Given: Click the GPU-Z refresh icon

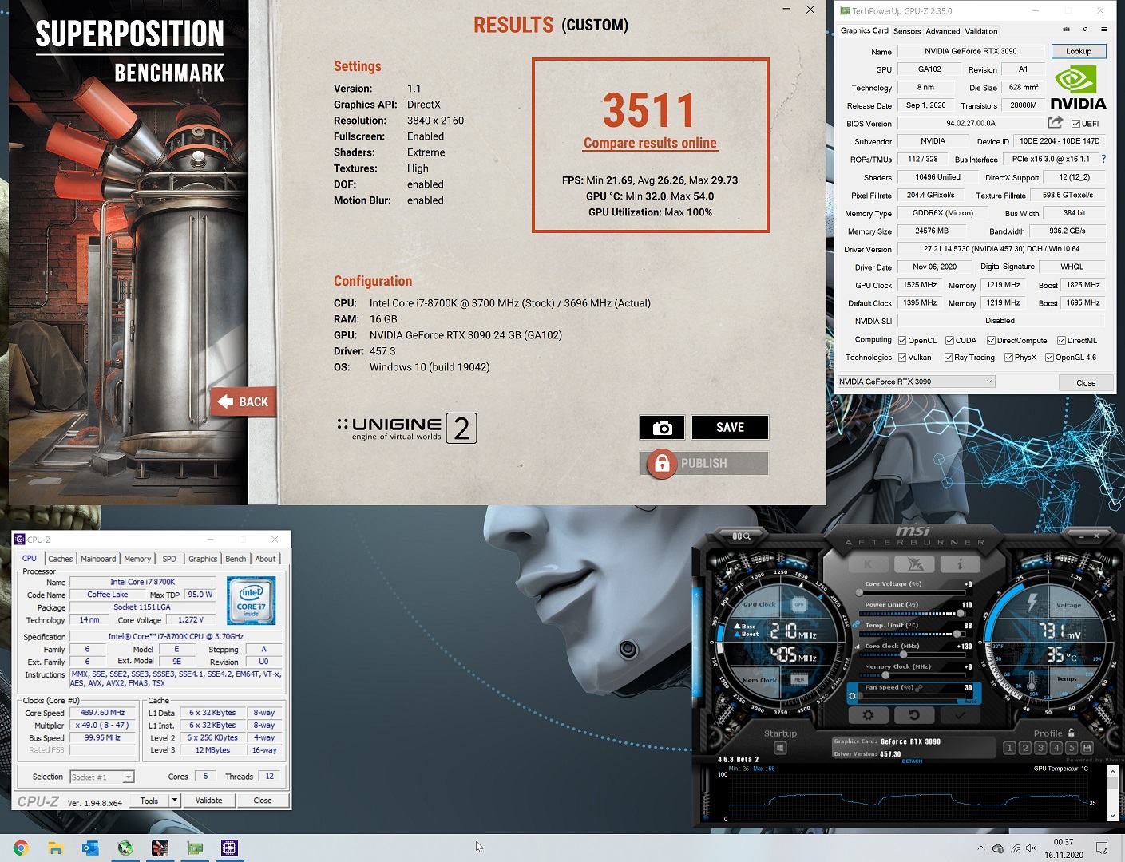Looking at the screenshot, I should tap(1085, 30).
